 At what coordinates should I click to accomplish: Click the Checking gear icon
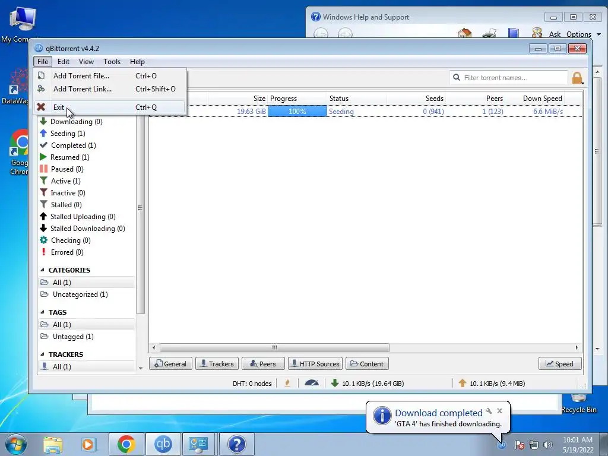click(43, 240)
